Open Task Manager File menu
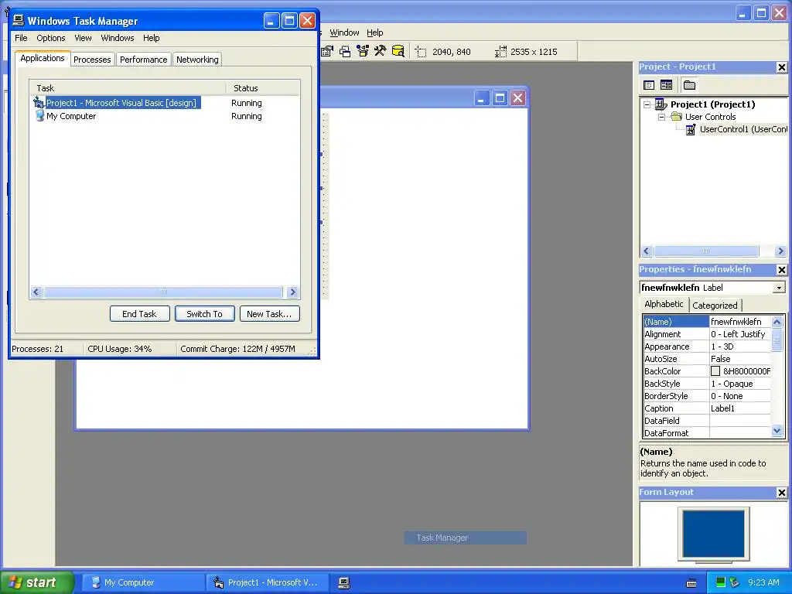This screenshot has width=792, height=594. pos(21,38)
